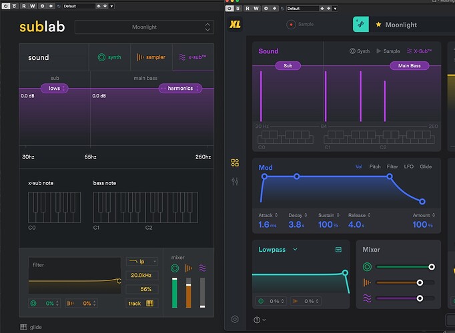Click the glide keyboard icon in SubLab
Viewport: 455px width, 333px height.
(x=23, y=326)
